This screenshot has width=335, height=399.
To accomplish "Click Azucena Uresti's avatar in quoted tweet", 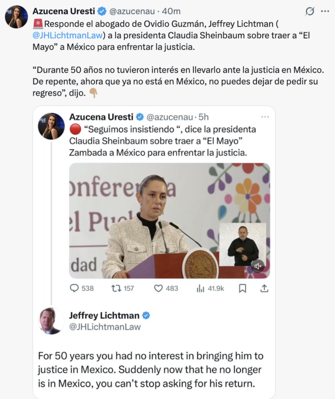I will (x=51, y=126).
